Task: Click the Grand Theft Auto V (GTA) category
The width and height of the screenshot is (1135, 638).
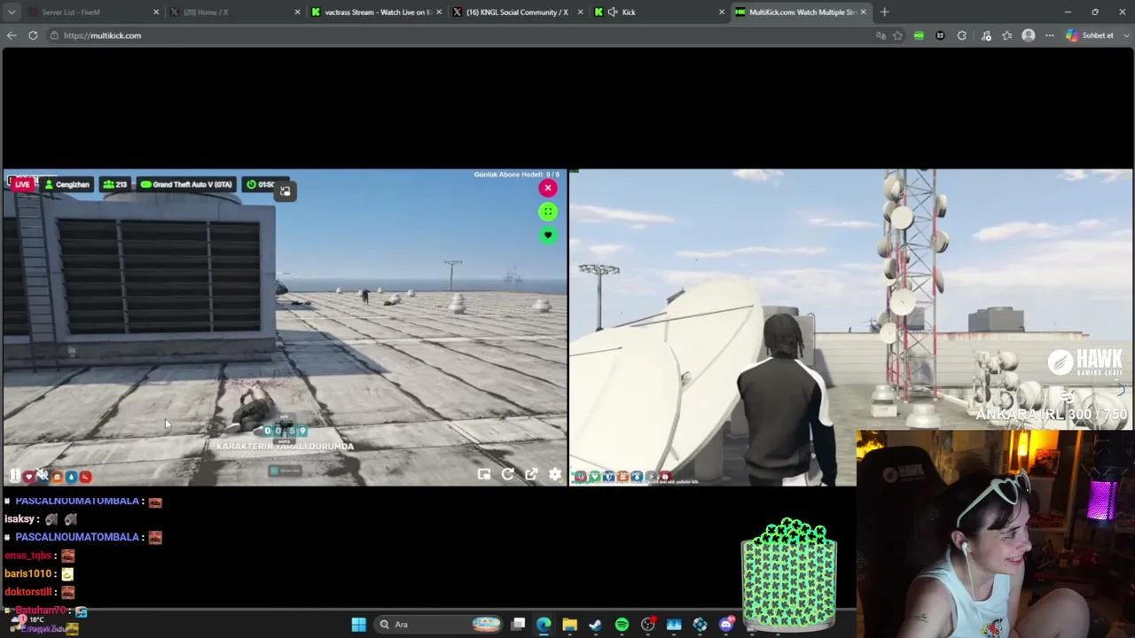Action: pos(187,184)
